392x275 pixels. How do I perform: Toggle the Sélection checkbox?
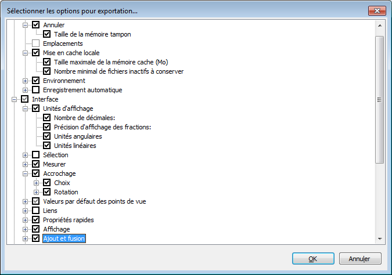[x=36, y=155]
